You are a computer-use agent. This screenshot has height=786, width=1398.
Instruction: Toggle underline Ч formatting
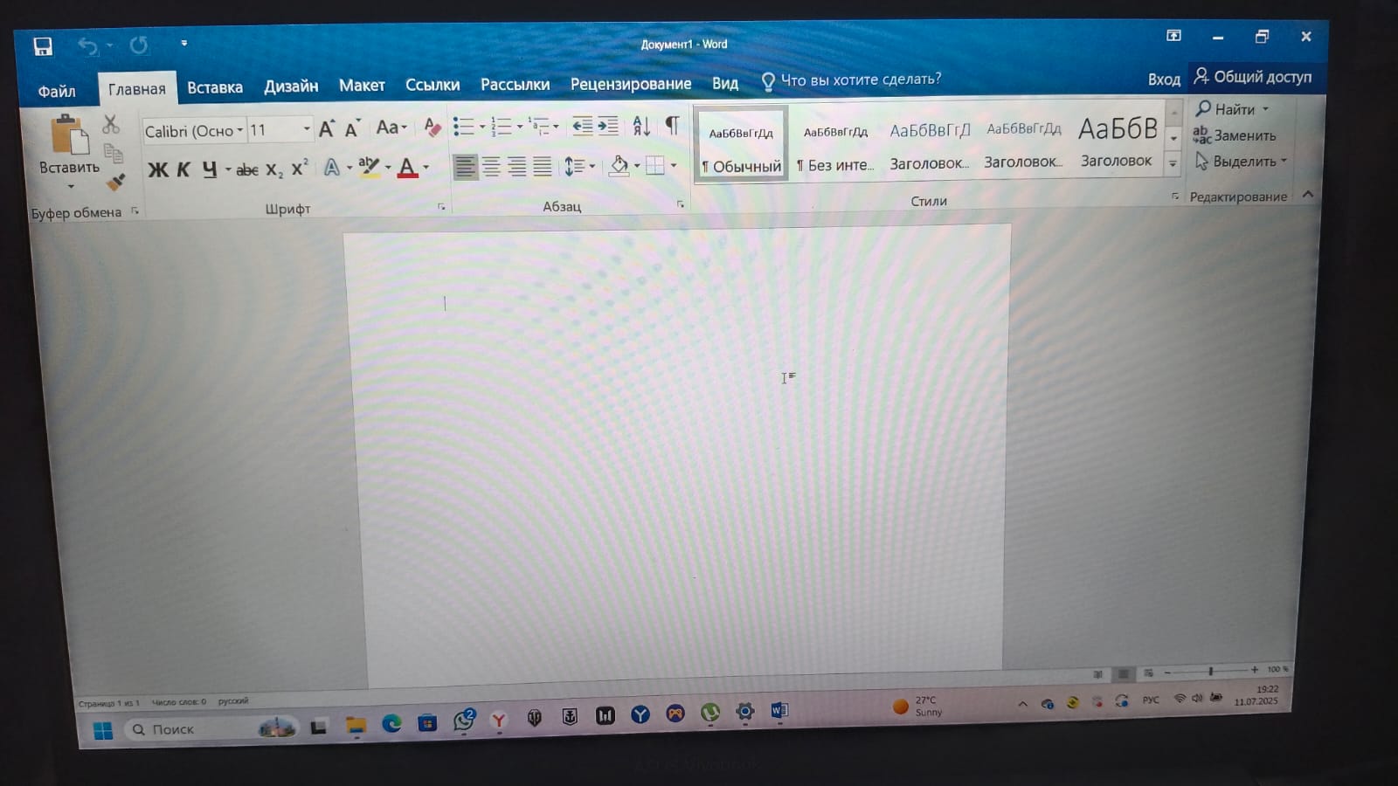(210, 169)
